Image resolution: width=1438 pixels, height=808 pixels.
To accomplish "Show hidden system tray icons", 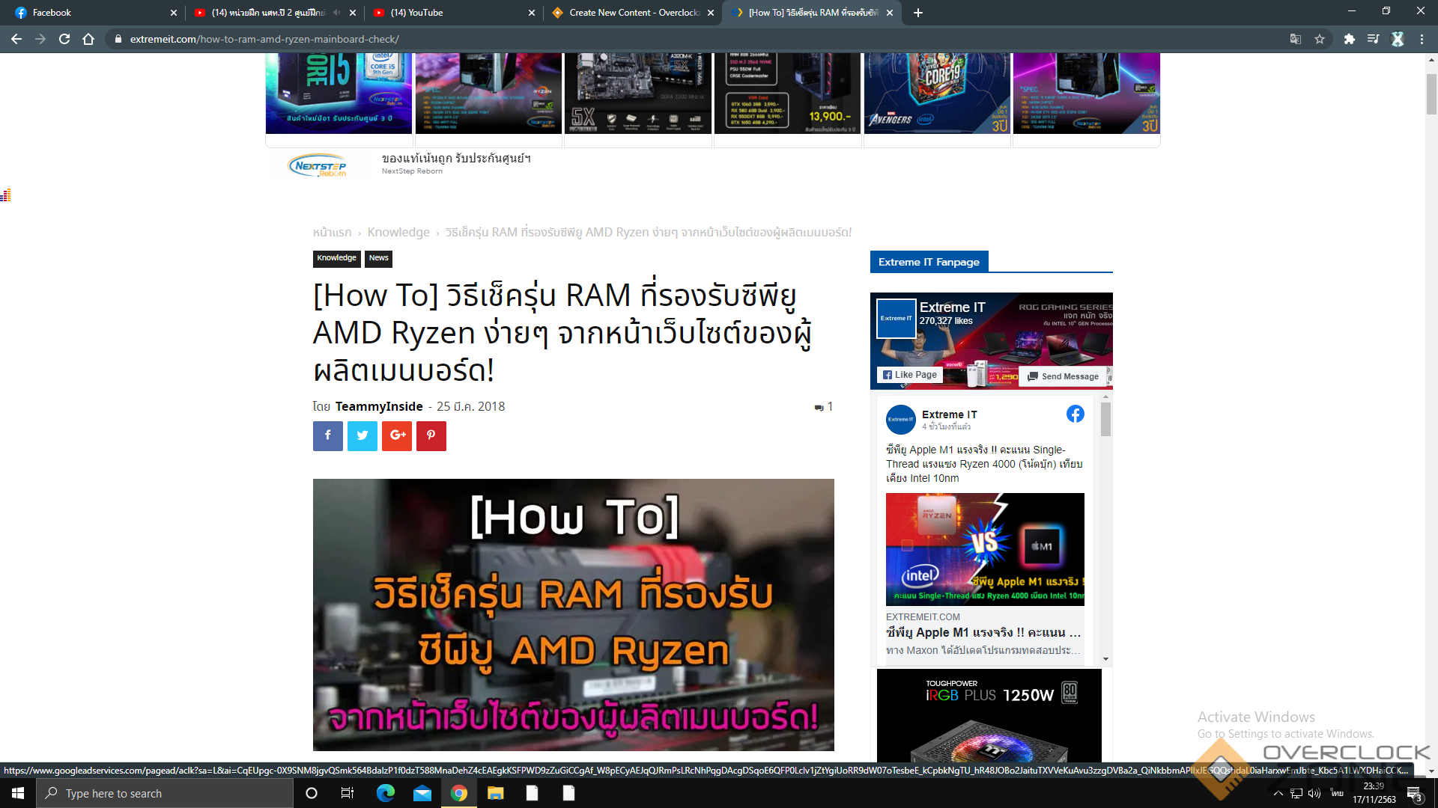I will click(1278, 793).
